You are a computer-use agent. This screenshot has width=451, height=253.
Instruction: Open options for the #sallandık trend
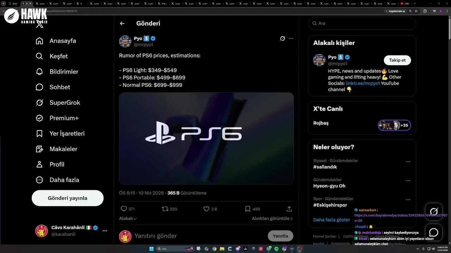click(408, 162)
